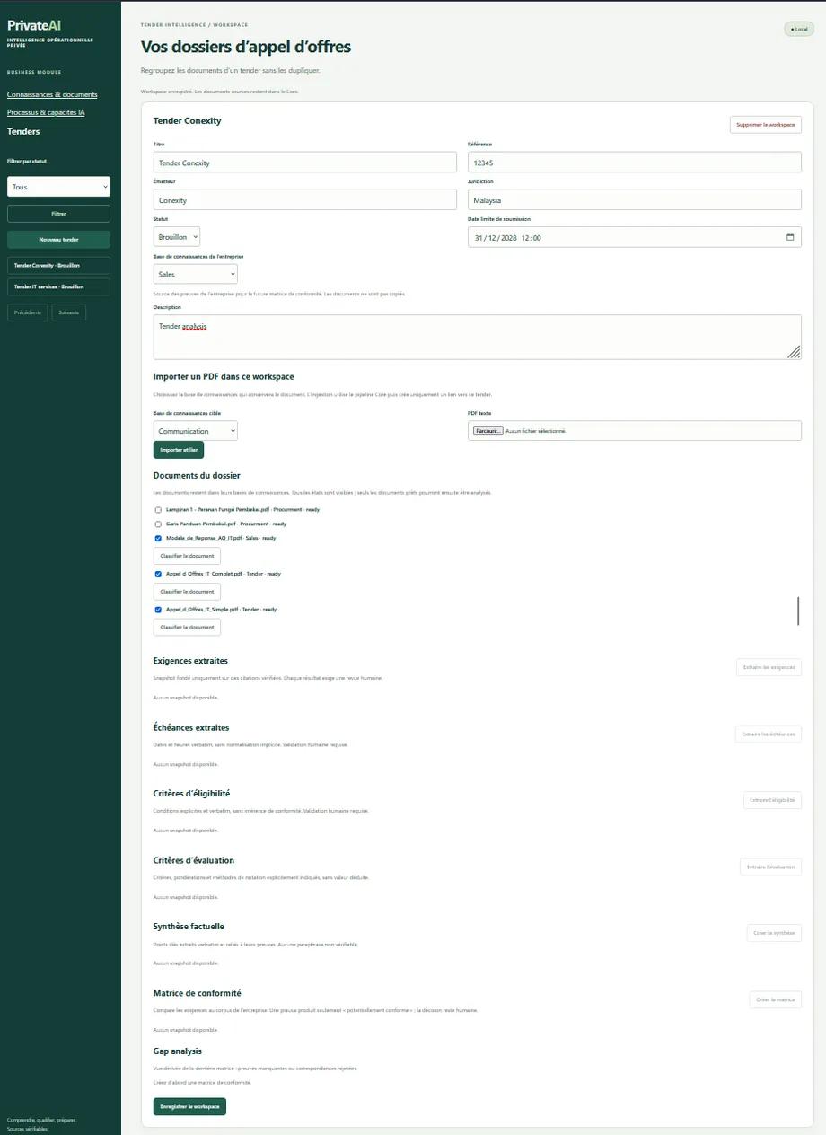
Task: Click Extraire les échéances button
Action: pyautogui.click(x=769, y=735)
